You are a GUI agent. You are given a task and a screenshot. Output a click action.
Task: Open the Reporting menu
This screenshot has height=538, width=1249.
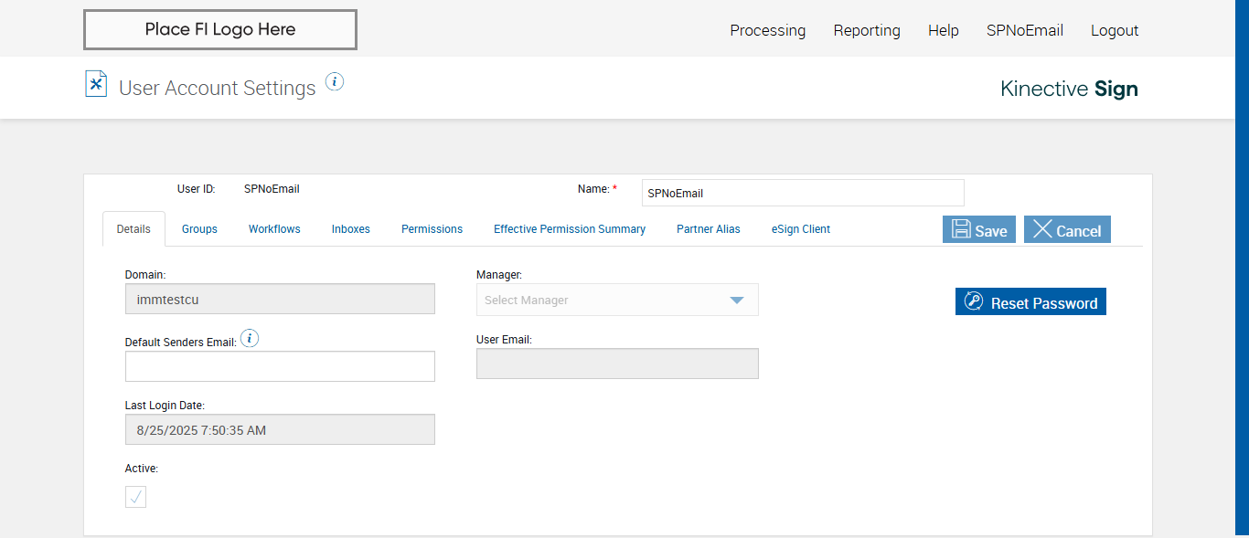point(866,30)
